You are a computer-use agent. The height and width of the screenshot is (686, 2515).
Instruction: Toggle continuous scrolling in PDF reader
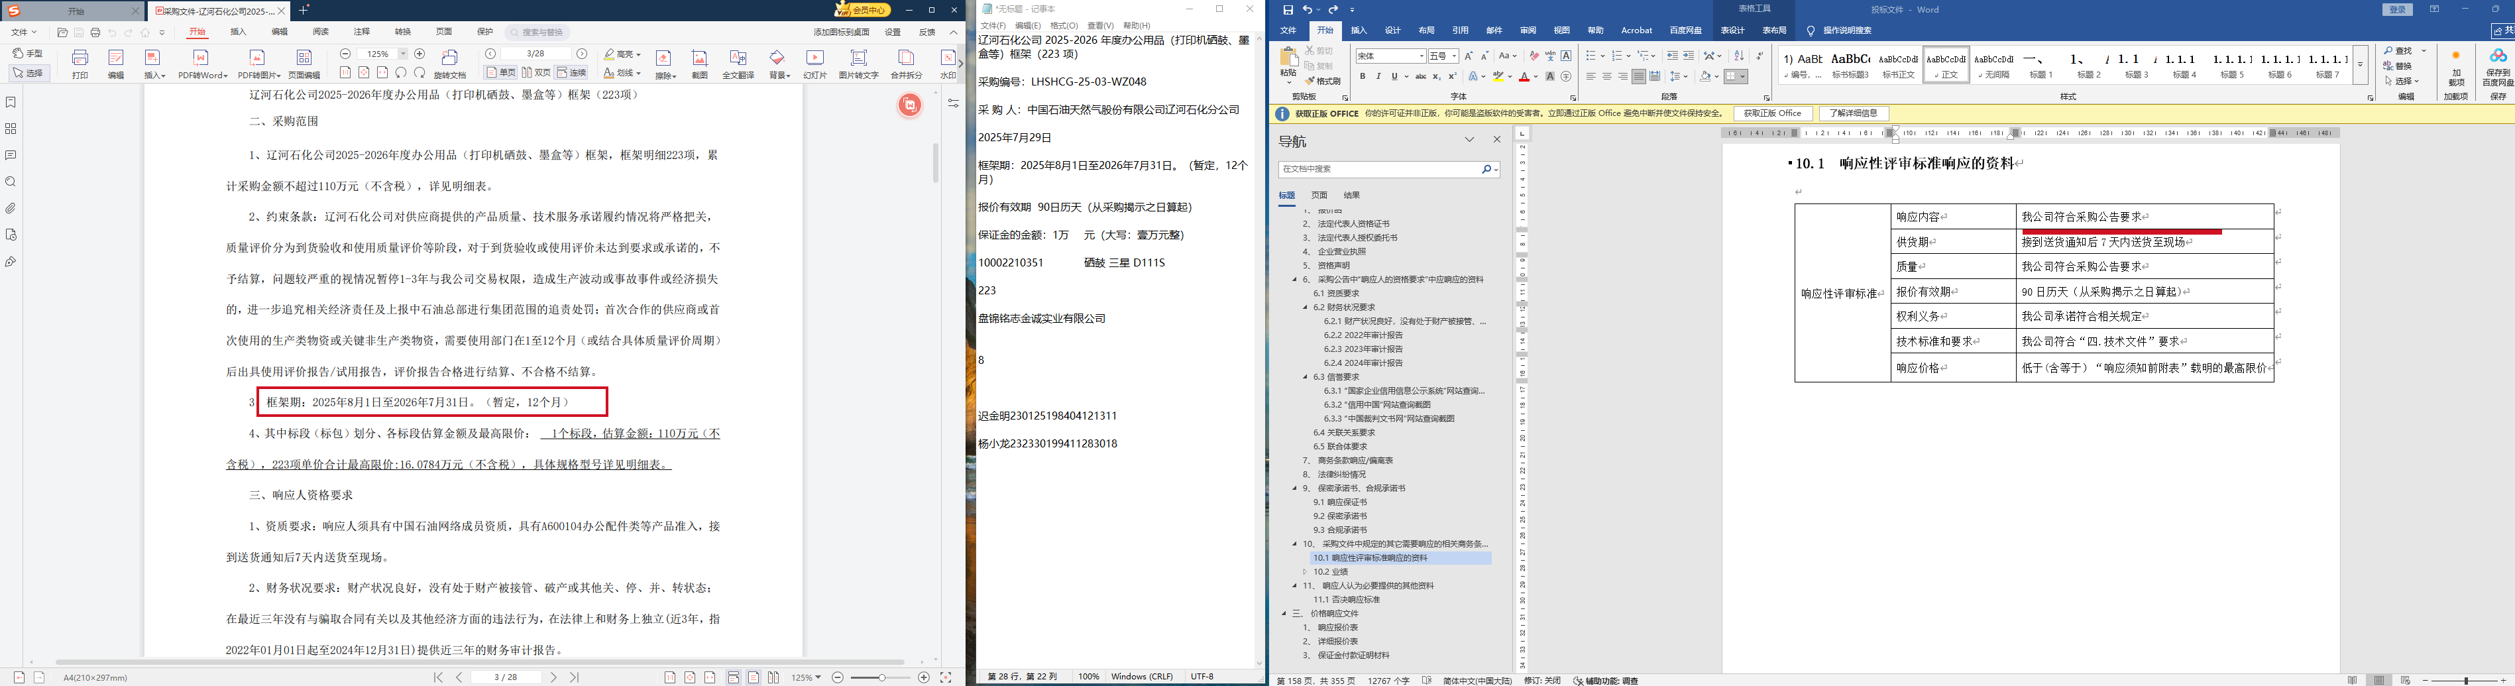pyautogui.click(x=572, y=73)
